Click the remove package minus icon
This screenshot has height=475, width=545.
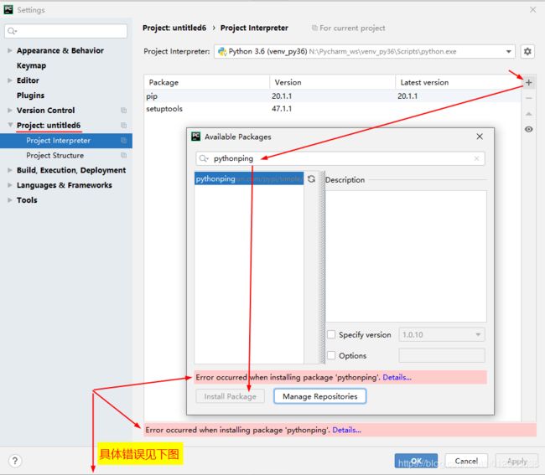[529, 98]
